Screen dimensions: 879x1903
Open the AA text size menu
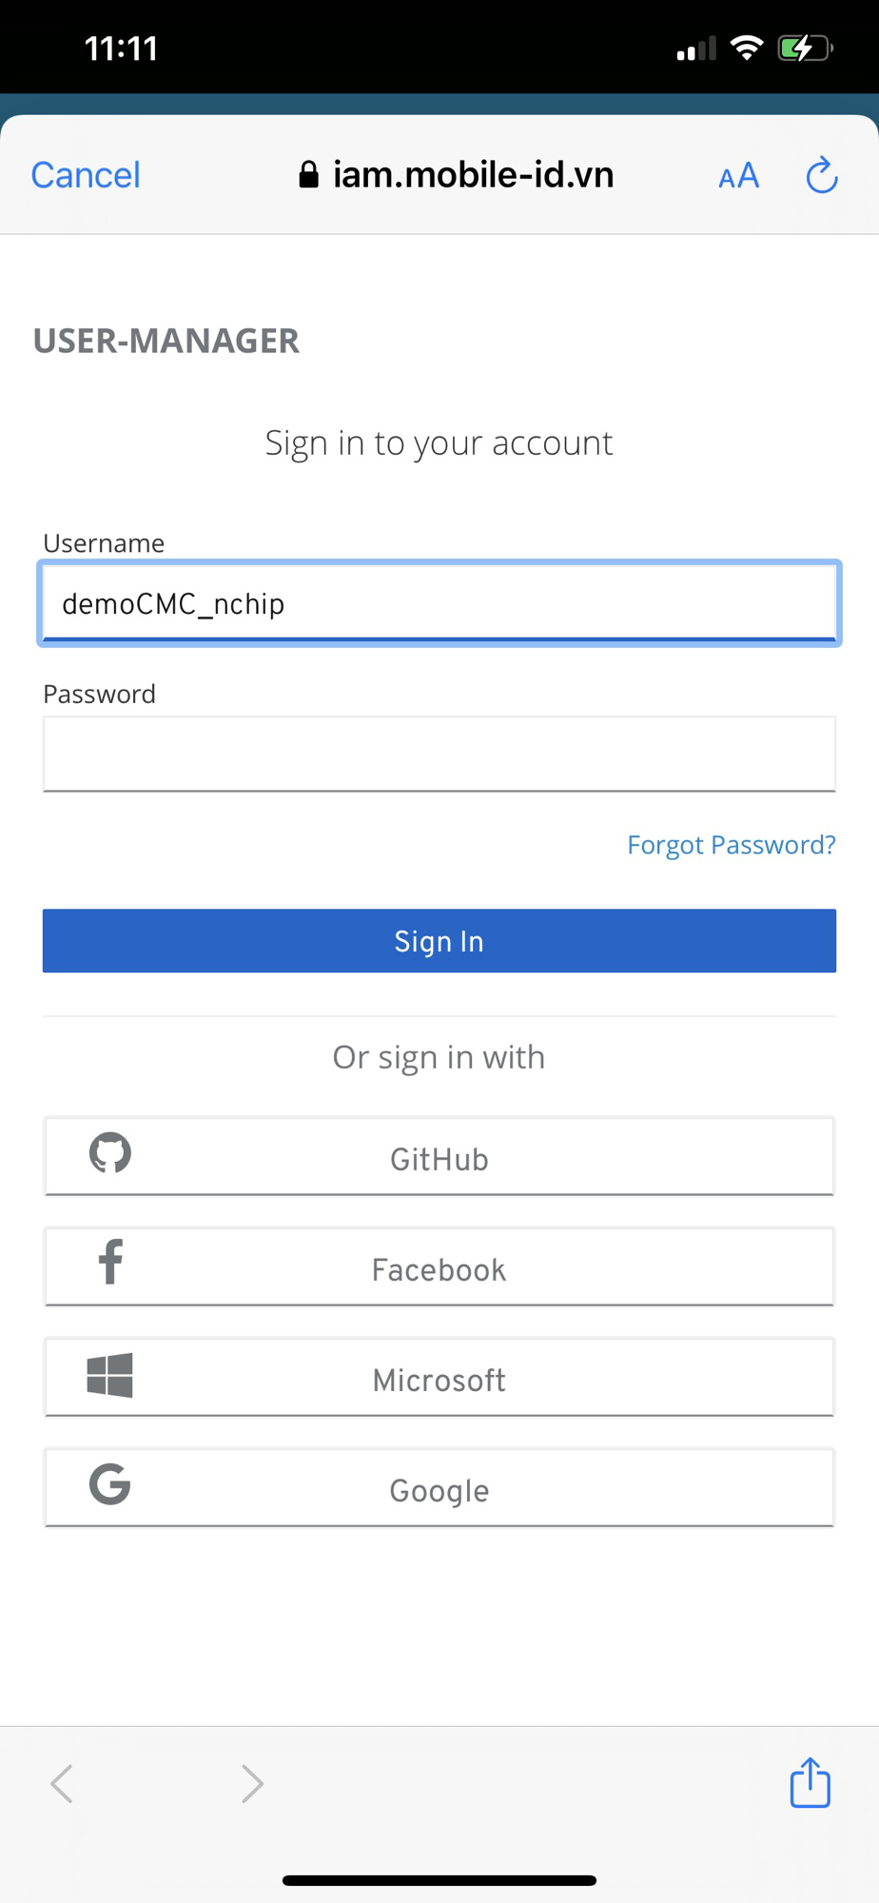coord(738,176)
